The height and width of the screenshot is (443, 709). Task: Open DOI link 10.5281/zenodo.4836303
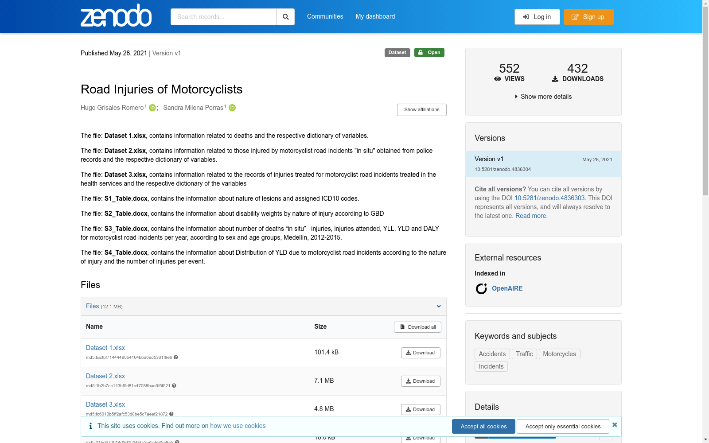[549, 198]
